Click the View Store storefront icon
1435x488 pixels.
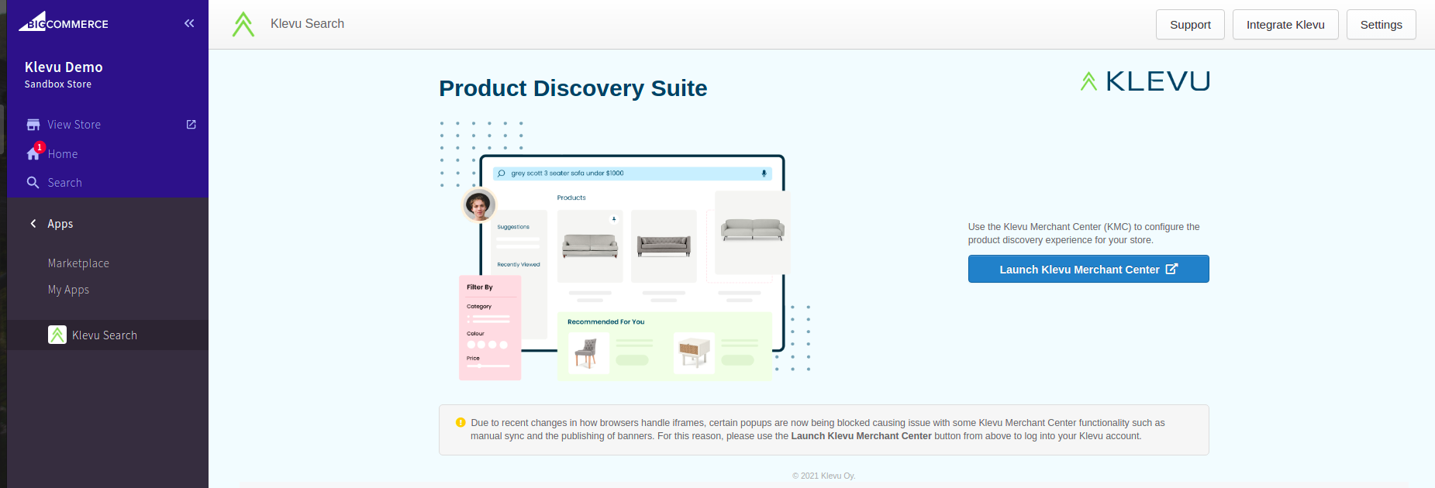click(33, 125)
